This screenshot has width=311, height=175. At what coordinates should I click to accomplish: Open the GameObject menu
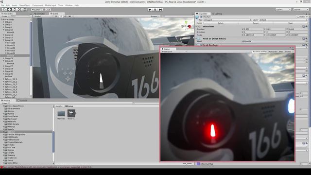click(x=25, y=5)
